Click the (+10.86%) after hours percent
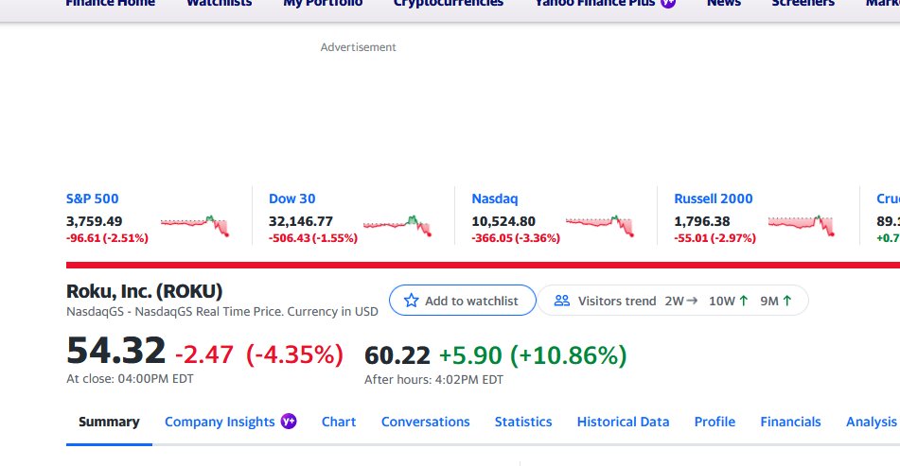 click(x=568, y=355)
